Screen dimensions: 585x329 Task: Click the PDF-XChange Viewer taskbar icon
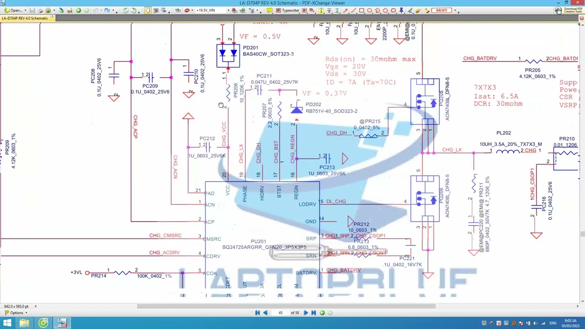click(62, 324)
